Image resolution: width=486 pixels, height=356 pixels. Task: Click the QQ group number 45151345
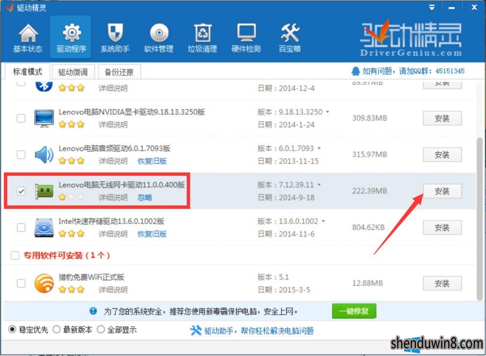[x=450, y=71]
